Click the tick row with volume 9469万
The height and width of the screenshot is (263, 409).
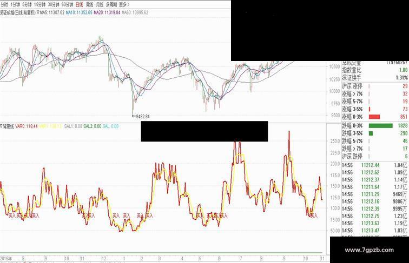pos(374,194)
